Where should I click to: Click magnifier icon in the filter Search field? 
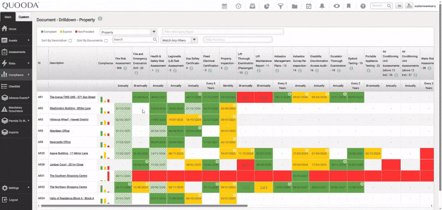point(155,40)
